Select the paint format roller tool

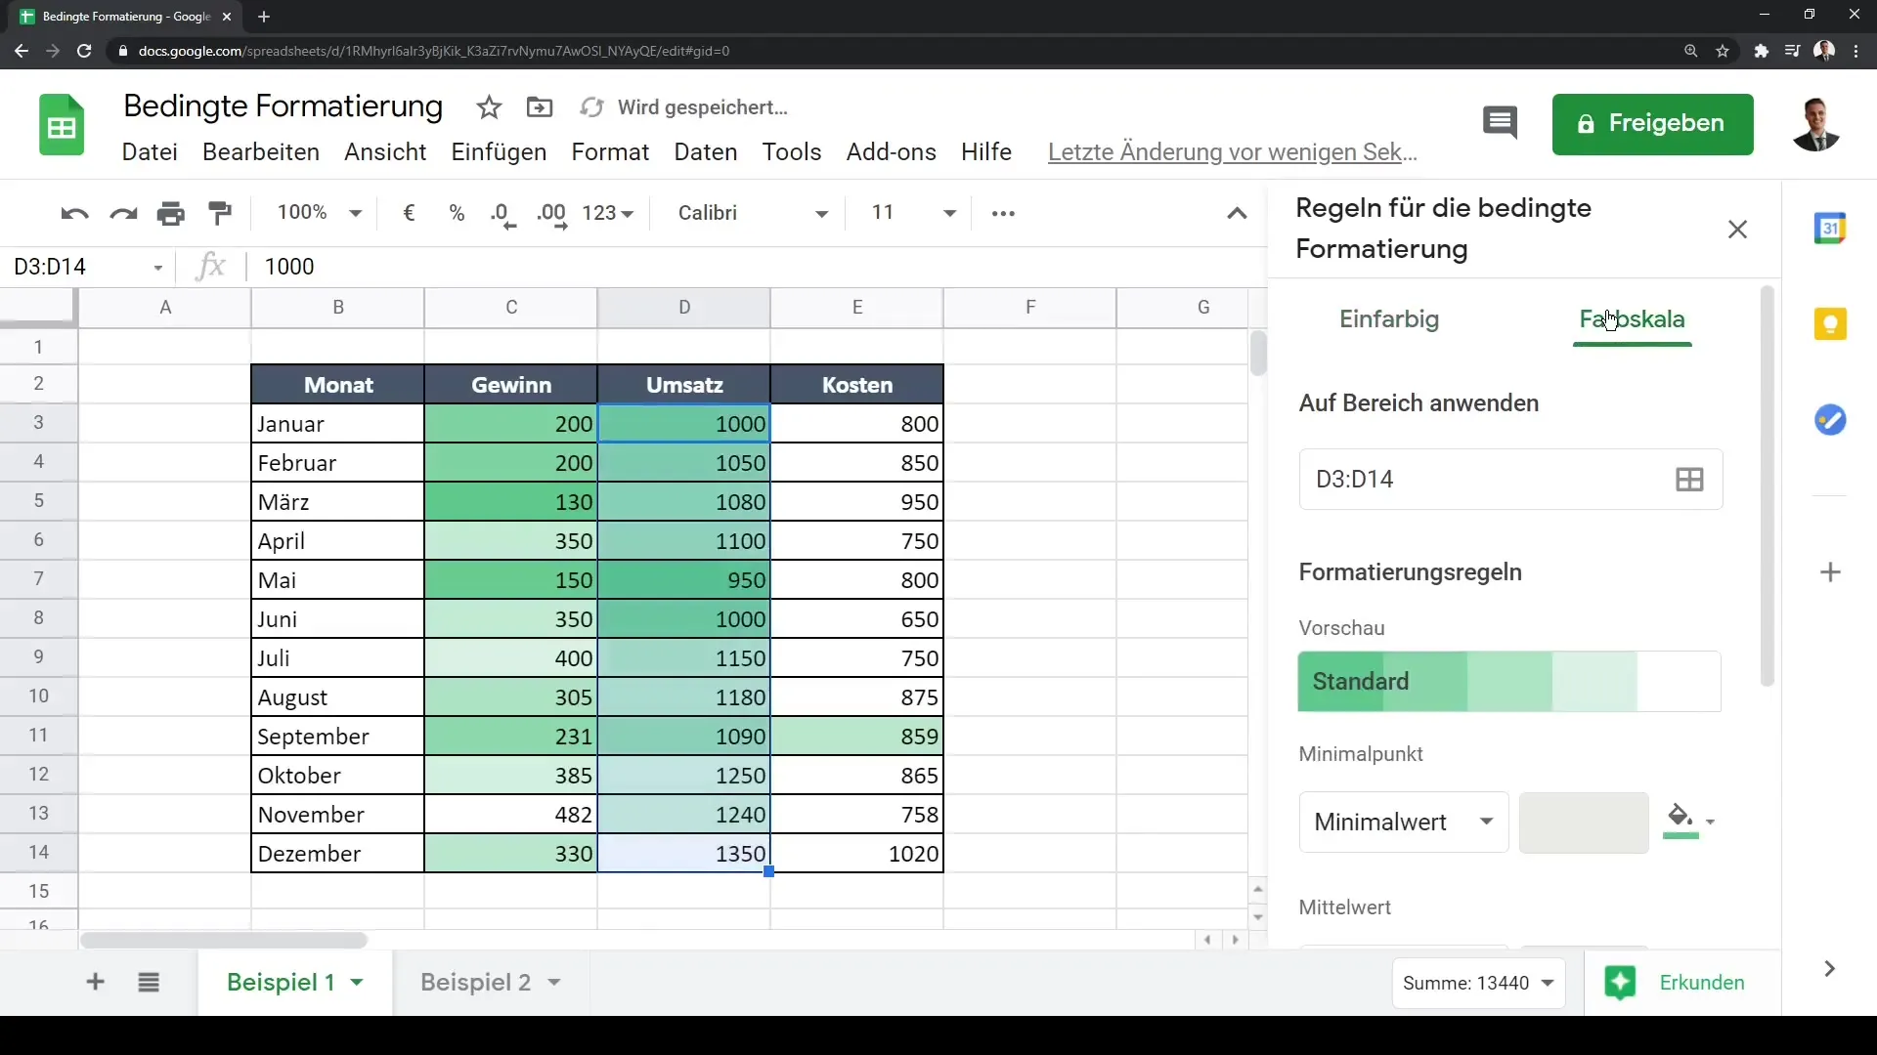221,213
